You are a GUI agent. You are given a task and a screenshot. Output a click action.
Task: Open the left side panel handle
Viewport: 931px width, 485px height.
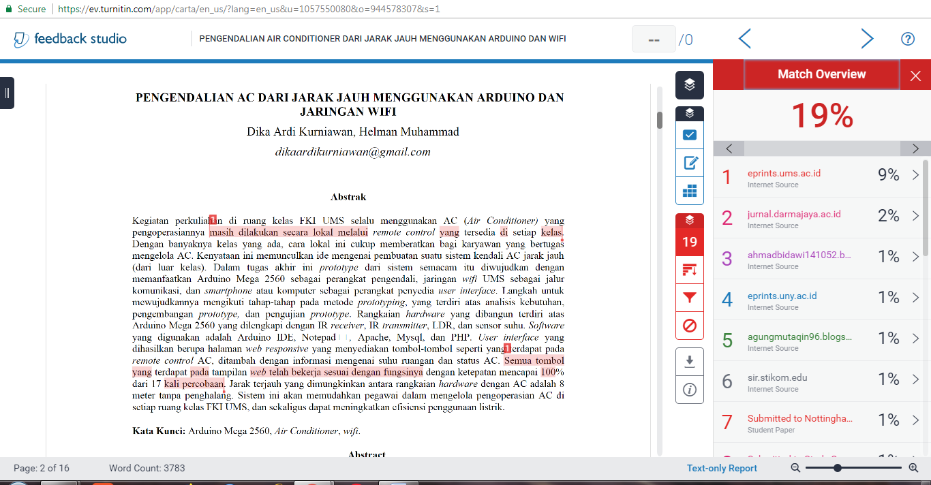7,93
